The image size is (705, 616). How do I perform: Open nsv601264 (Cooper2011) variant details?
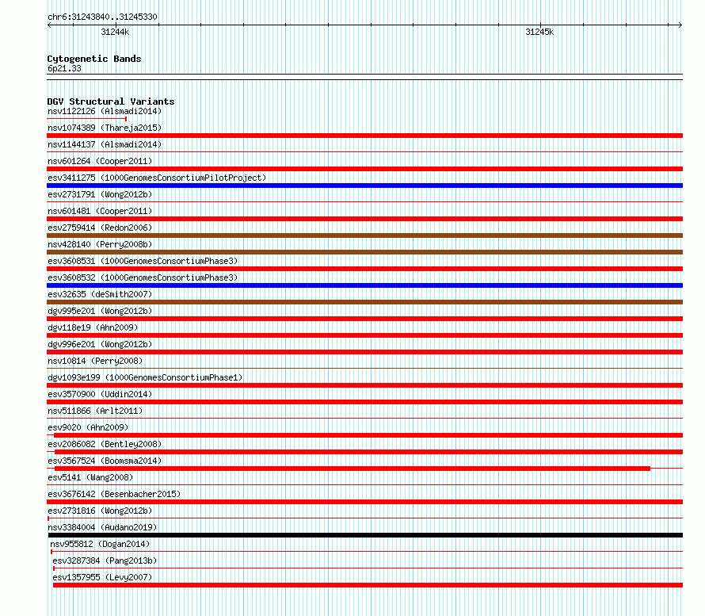[x=100, y=161]
